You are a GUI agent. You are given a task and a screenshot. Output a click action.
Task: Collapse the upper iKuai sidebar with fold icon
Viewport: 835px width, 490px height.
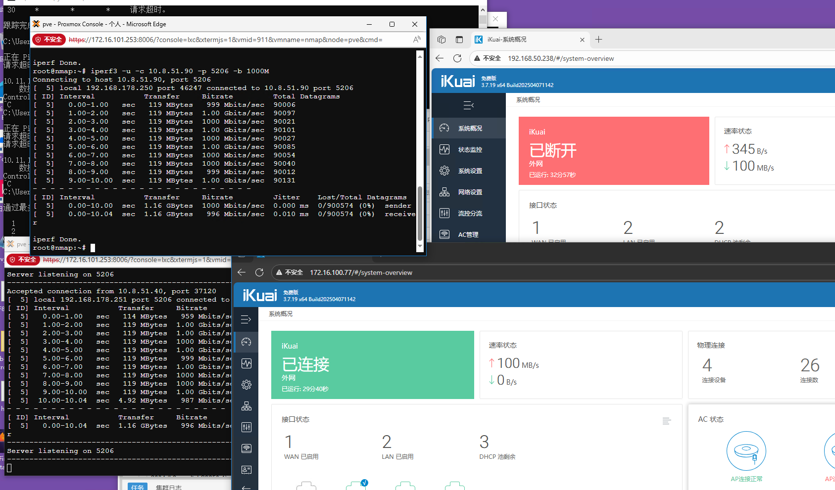coord(468,105)
